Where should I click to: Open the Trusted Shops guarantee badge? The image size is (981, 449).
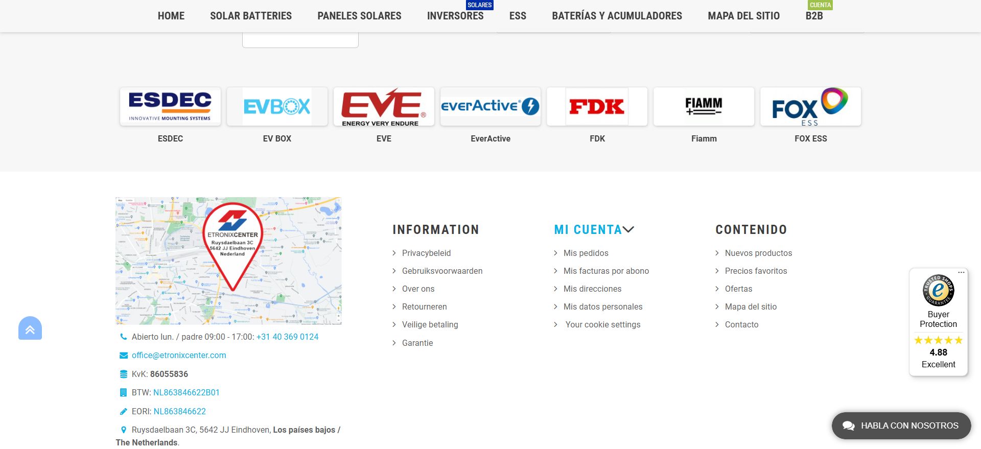click(939, 290)
